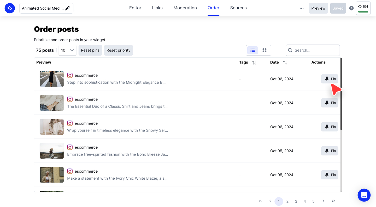Edit widget name with the pencil icon

coord(67,8)
